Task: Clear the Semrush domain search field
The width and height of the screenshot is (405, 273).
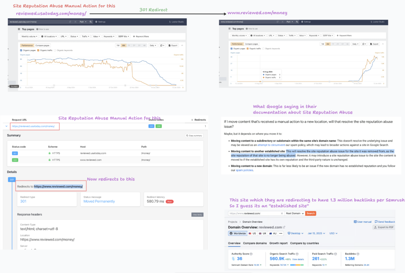Action: 282,213
